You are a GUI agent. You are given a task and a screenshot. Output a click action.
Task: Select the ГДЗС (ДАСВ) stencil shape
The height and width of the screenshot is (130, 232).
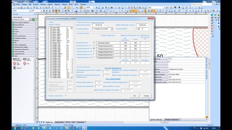point(17,59)
